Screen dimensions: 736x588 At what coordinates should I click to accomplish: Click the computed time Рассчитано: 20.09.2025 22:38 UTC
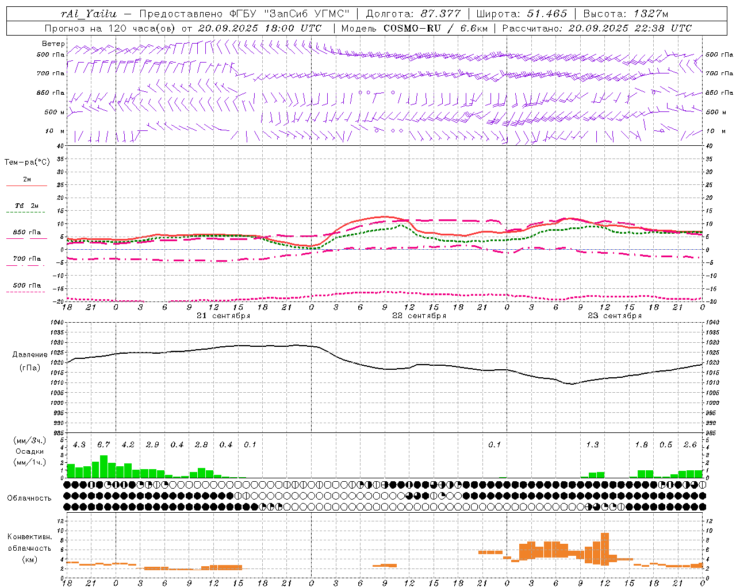[x=597, y=28]
